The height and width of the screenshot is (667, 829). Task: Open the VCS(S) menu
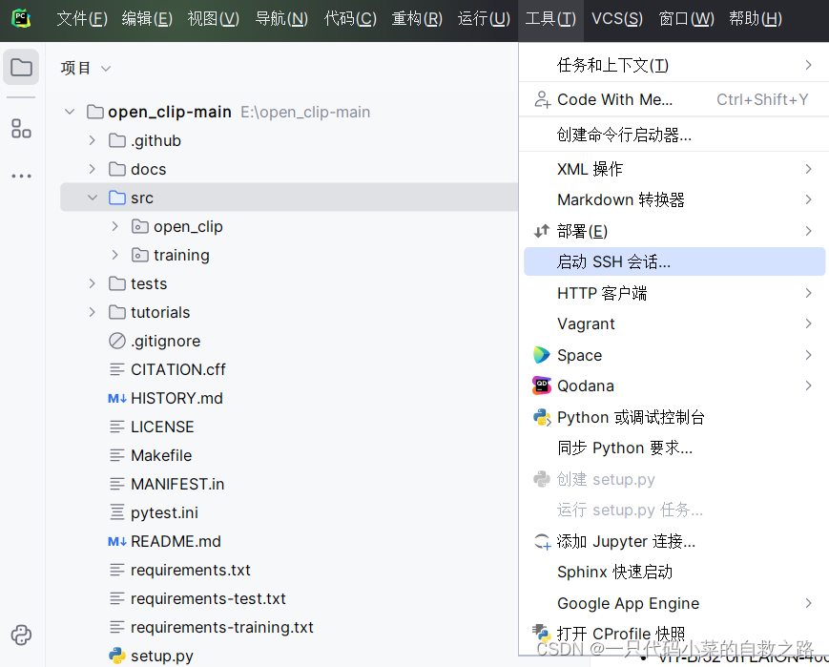click(x=617, y=19)
